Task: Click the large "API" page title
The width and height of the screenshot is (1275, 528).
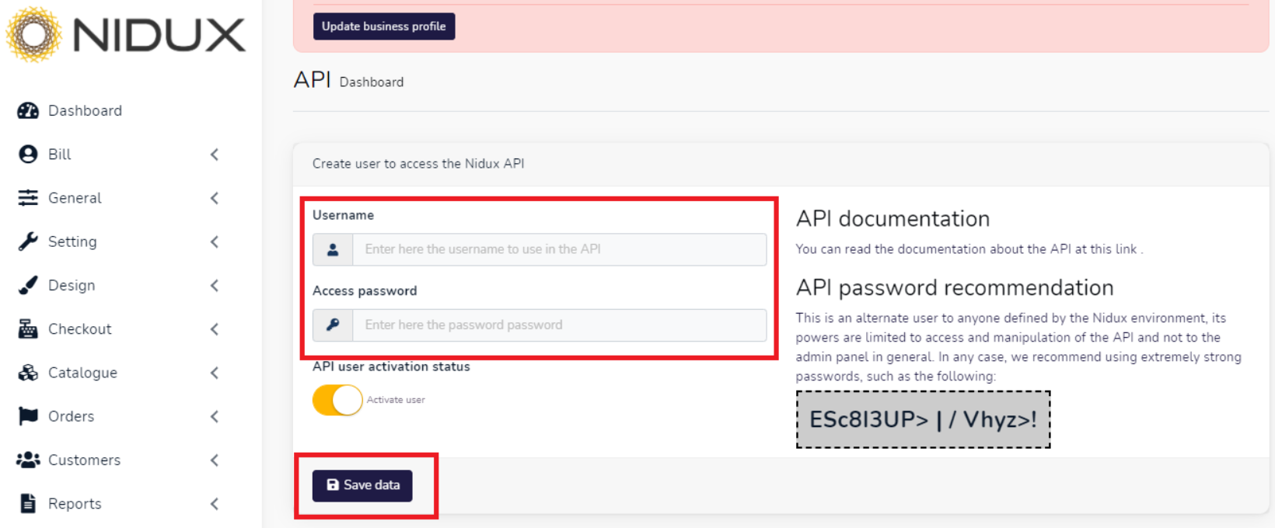Action: 313,80
